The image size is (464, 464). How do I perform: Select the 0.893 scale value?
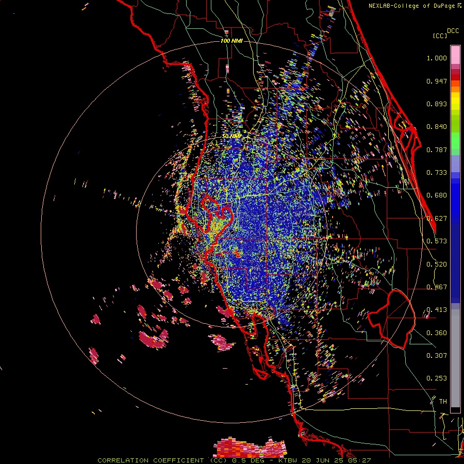pyautogui.click(x=437, y=104)
